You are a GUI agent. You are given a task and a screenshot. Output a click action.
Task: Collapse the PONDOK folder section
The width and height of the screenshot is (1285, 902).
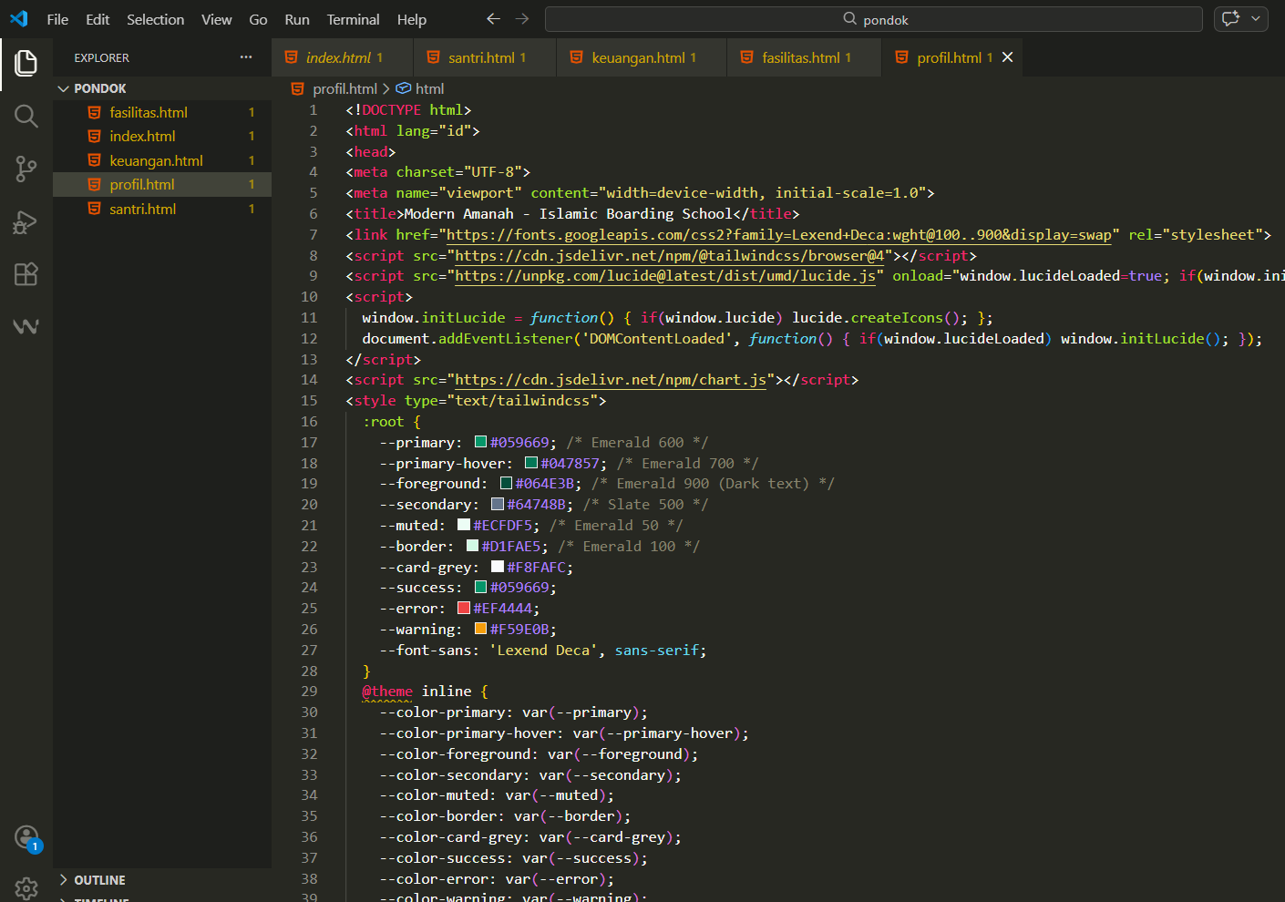(64, 88)
